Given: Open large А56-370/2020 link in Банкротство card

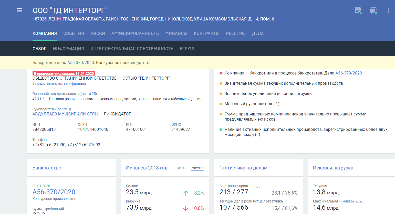Looking at the screenshot, I should [54, 192].
